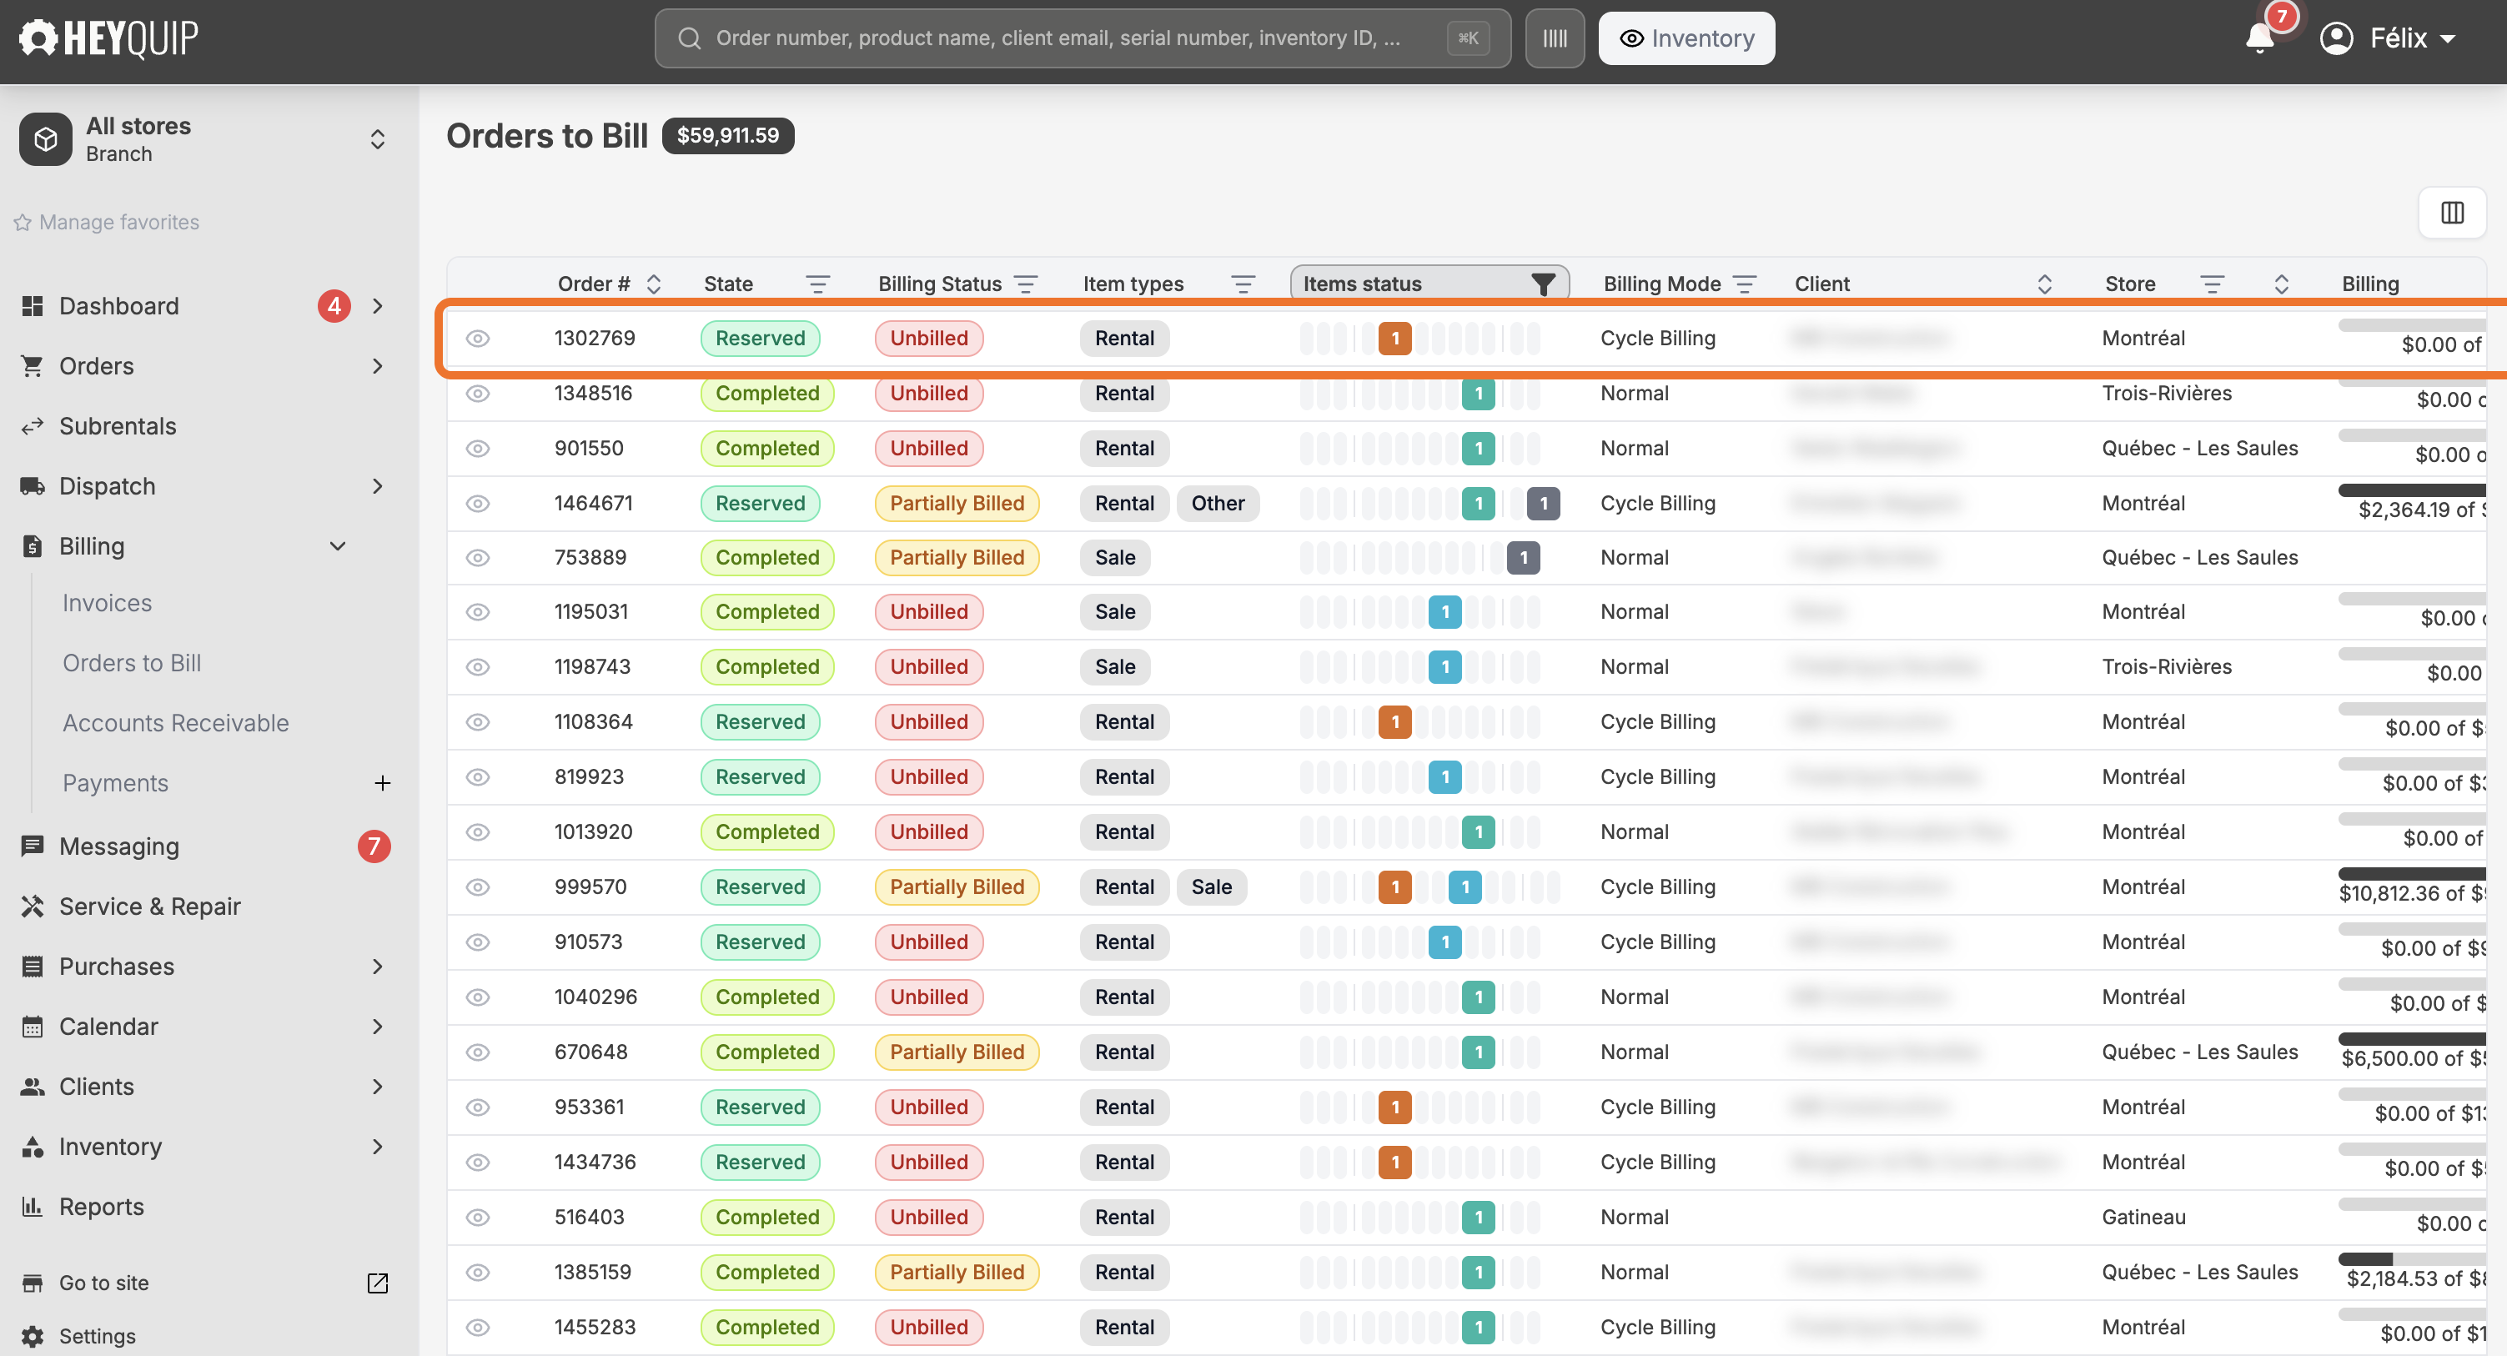Viewport: 2507px width, 1356px height.
Task: Focus the global search field
Action: click(1083, 38)
